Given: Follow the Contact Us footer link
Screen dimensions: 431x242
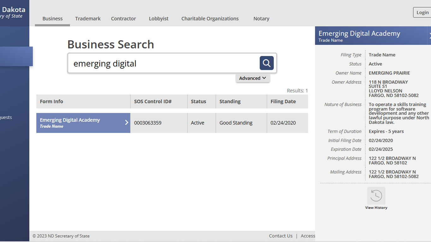Looking at the screenshot, I should [x=280, y=236].
